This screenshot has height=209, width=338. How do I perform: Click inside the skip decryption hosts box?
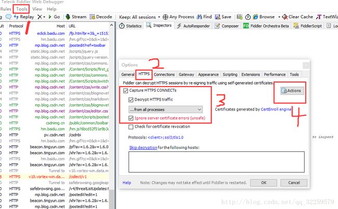(216, 162)
